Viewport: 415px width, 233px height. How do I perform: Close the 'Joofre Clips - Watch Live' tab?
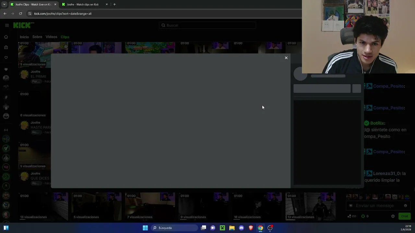(55, 5)
